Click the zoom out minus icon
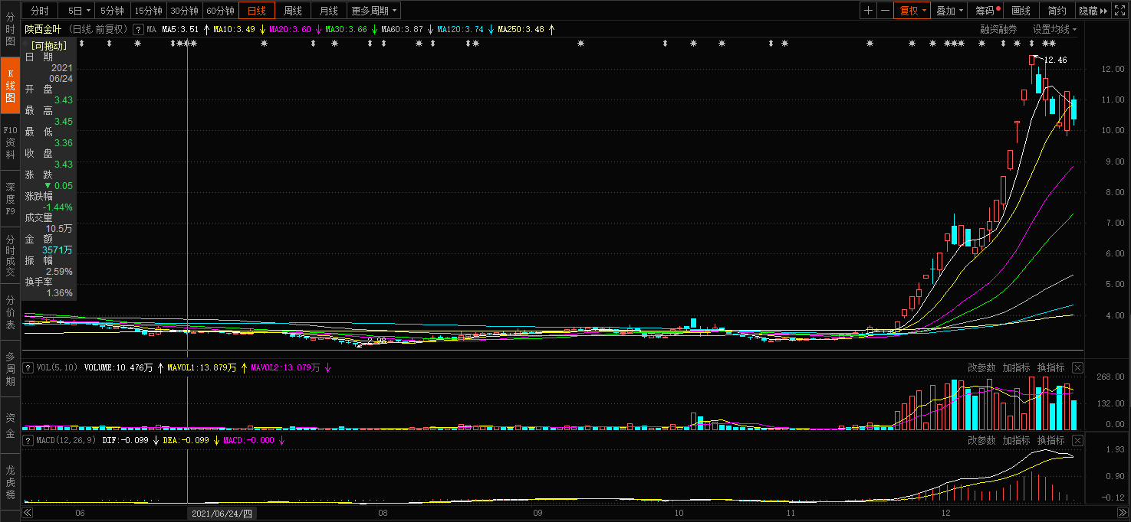Viewport: 1131px width, 522px height. click(885, 11)
